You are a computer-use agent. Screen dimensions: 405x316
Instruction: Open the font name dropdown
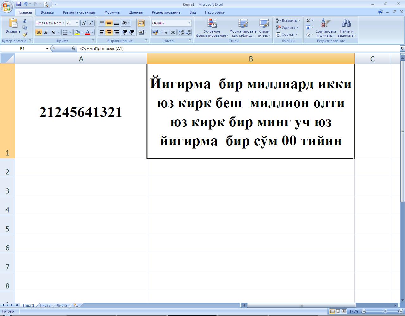tap(63, 23)
